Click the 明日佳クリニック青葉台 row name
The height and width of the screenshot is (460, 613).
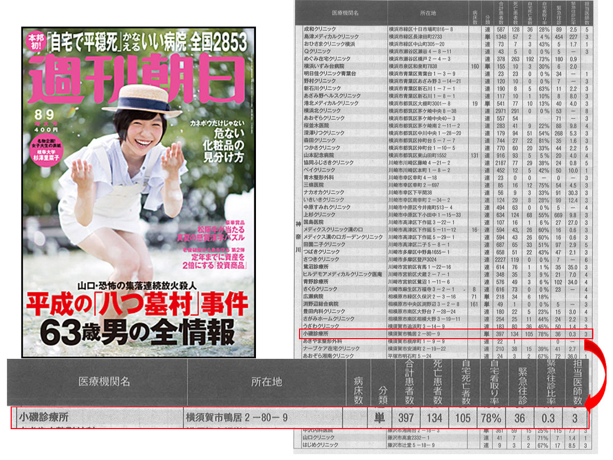tap(330, 73)
